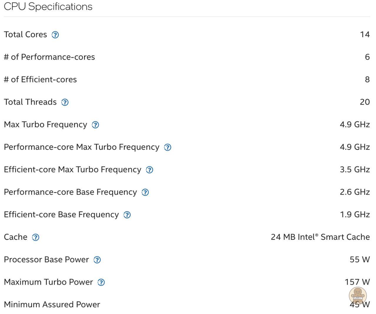
Task: Show the Cache help tooltip icon
Action: 36,237
